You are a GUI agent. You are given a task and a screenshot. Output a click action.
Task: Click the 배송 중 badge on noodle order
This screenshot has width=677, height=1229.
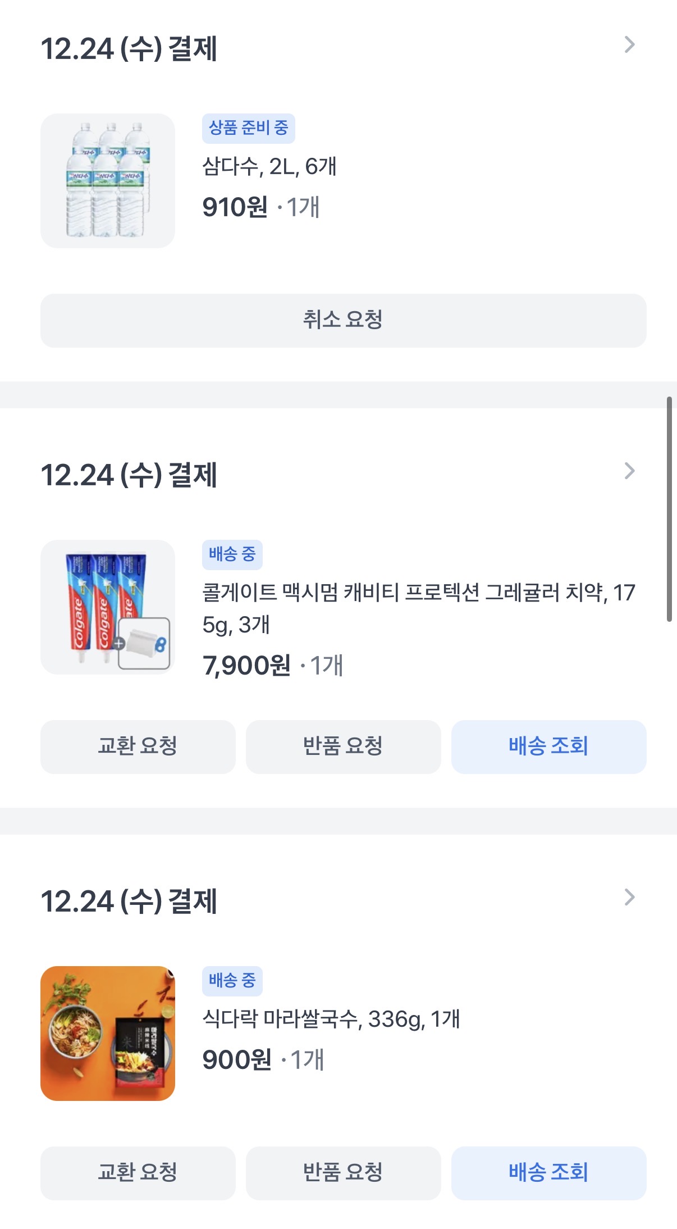[232, 981]
